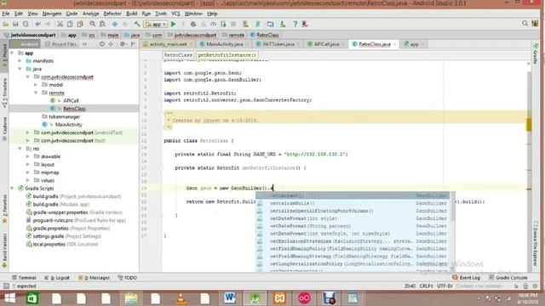Open the run configuration app dropdown

155,25
